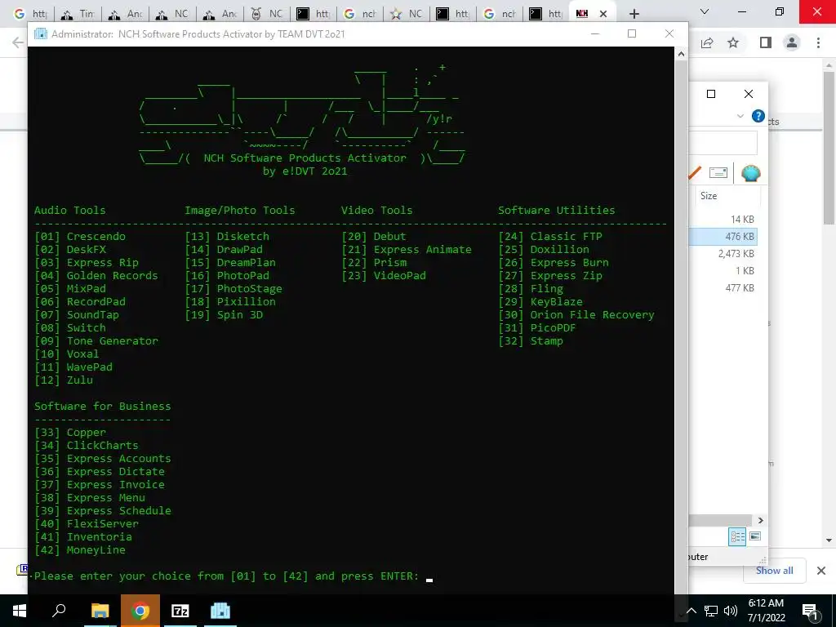
Task: Click the [16] PhotoPad entry
Action: click(227, 276)
